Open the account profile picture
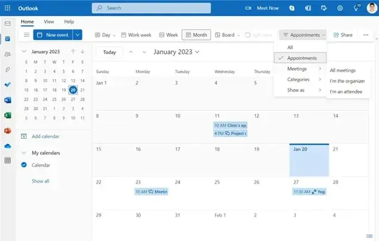379x241 pixels. coord(372,8)
